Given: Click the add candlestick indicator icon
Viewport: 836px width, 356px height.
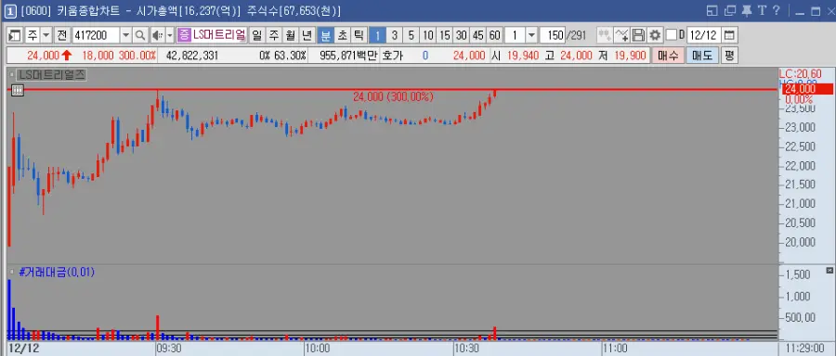Looking at the screenshot, I should [x=605, y=35].
